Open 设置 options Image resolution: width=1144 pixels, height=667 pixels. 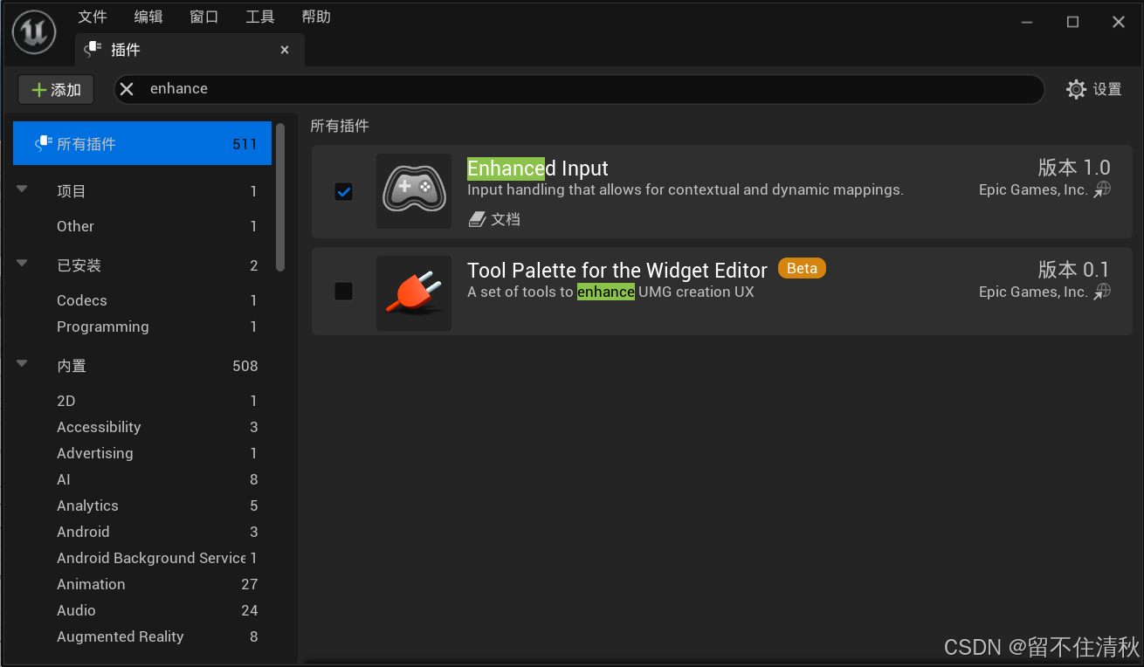tap(1094, 89)
